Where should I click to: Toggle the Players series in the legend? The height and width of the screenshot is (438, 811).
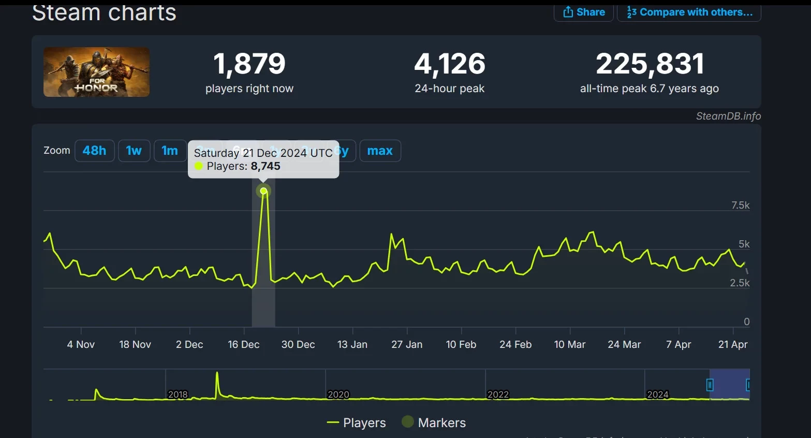click(x=364, y=423)
